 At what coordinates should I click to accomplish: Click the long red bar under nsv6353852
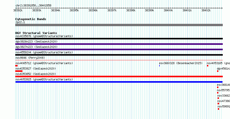[x=119, y=76]
